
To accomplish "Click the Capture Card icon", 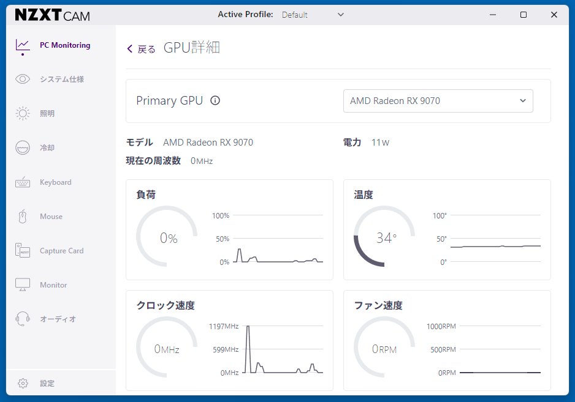I will pos(23,250).
